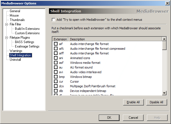Select Filetype Plugins in the tree
The image size is (171, 124).
tap(20, 38)
